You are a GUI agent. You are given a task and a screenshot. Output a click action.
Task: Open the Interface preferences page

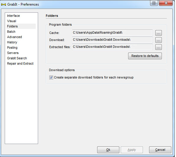click(x=13, y=16)
